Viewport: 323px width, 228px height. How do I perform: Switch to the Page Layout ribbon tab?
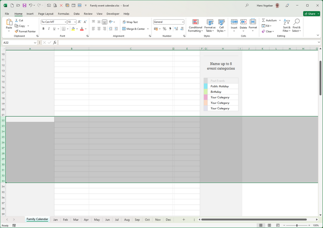(x=46, y=14)
